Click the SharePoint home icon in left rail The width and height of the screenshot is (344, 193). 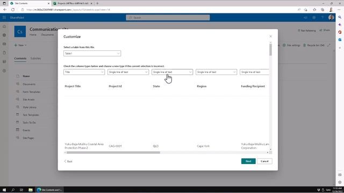[4, 26]
